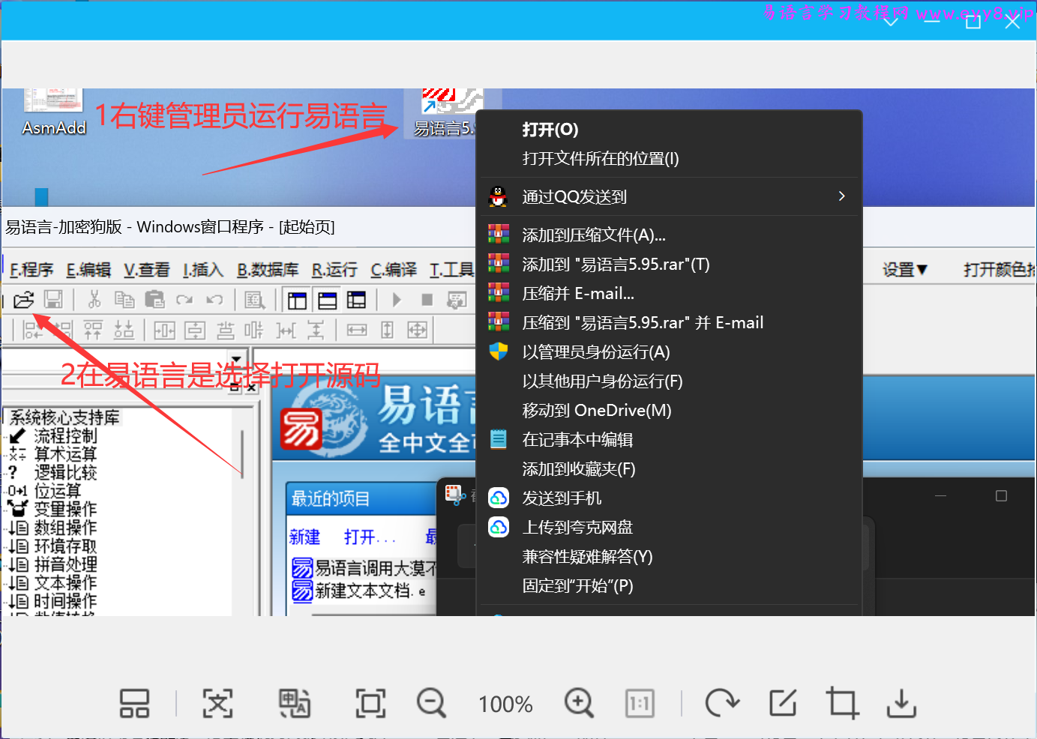Click the chevron down in viewer title bar
Viewport: 1037px width, 739px height.
tap(891, 22)
